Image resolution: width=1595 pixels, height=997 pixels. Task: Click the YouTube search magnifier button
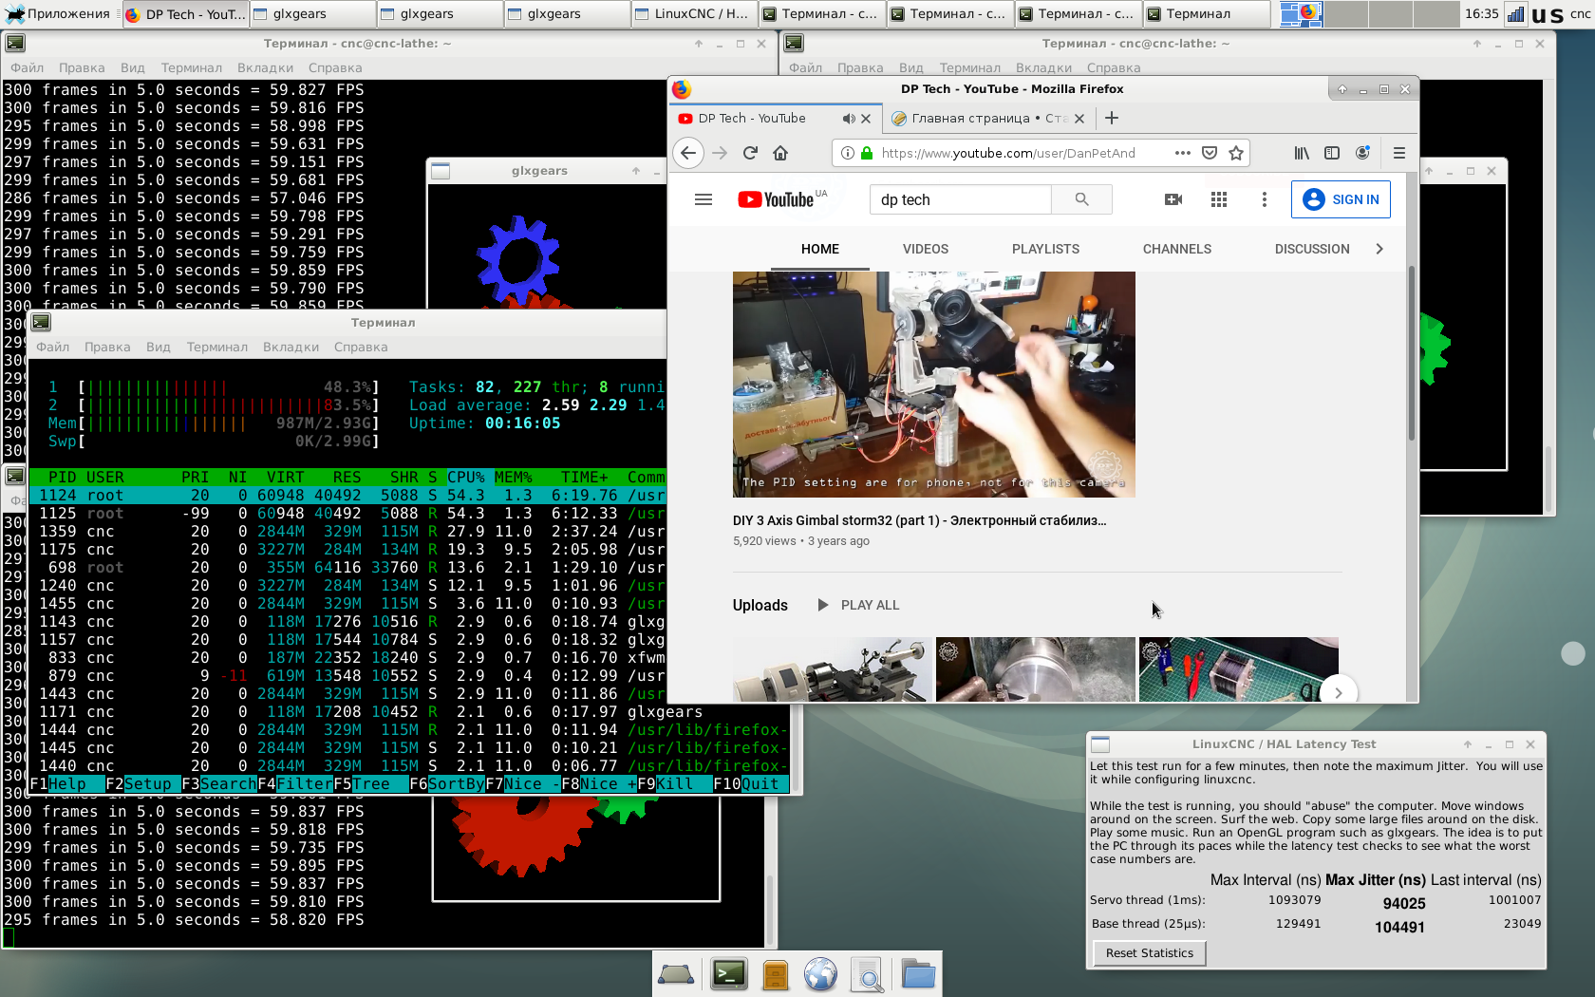1081,199
